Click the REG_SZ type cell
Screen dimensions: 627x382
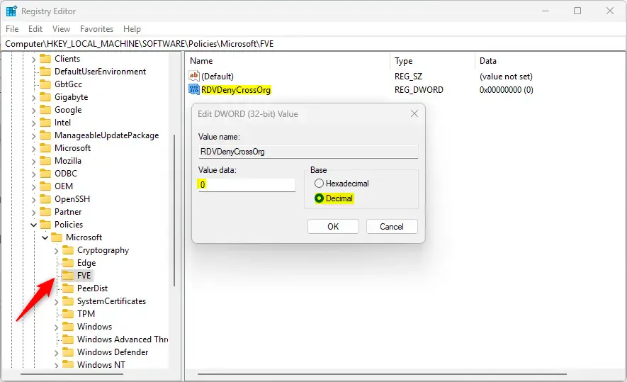pos(408,76)
